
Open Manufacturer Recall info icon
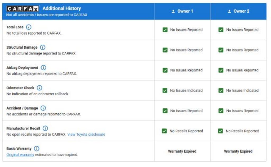45,128
